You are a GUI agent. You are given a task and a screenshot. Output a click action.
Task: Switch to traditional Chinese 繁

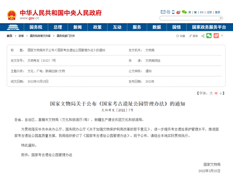click(195, 12)
